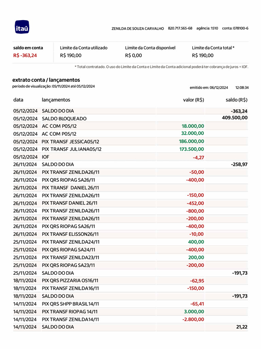
Task: Click the green value 200,00
Action: (196, 258)
